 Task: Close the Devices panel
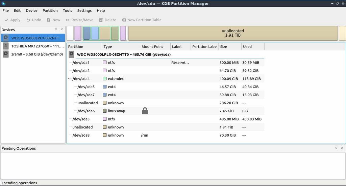tap(62, 29)
